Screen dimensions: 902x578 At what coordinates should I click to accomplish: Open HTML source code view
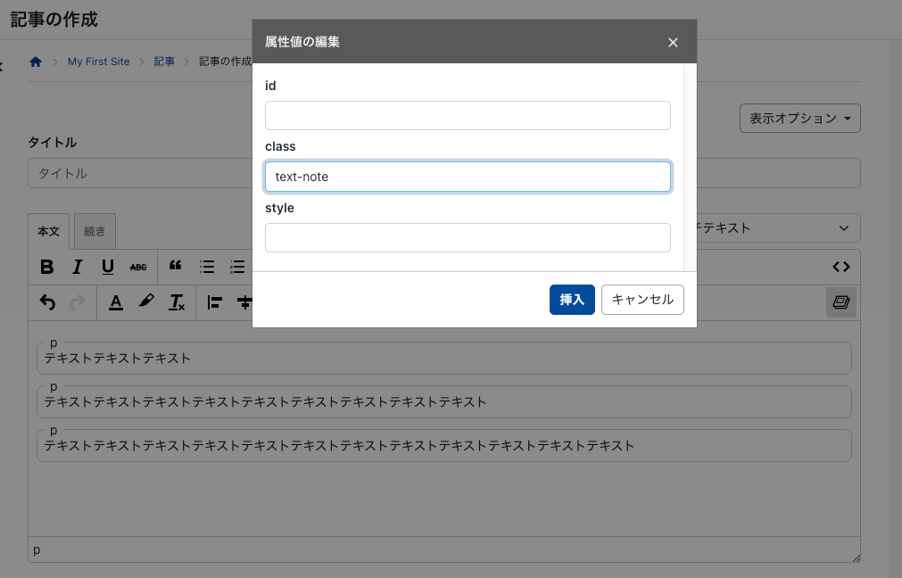click(841, 267)
